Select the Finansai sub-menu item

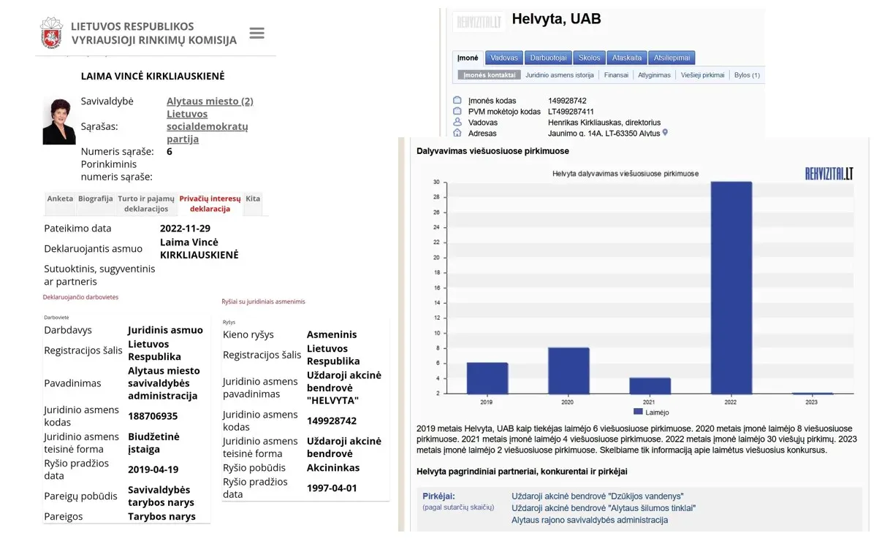[616, 75]
